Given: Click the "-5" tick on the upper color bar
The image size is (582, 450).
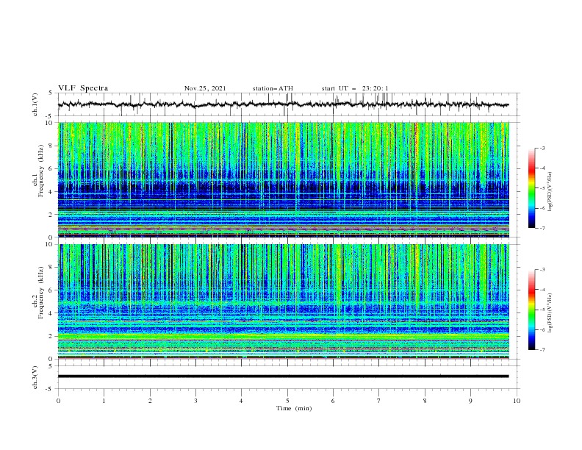Looking at the screenshot, I should (542, 188).
